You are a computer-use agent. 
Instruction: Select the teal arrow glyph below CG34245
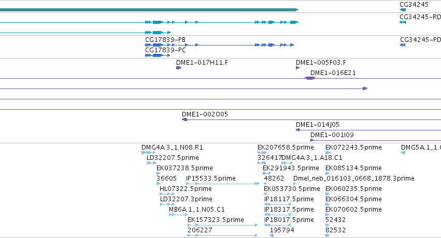[x=403, y=10]
